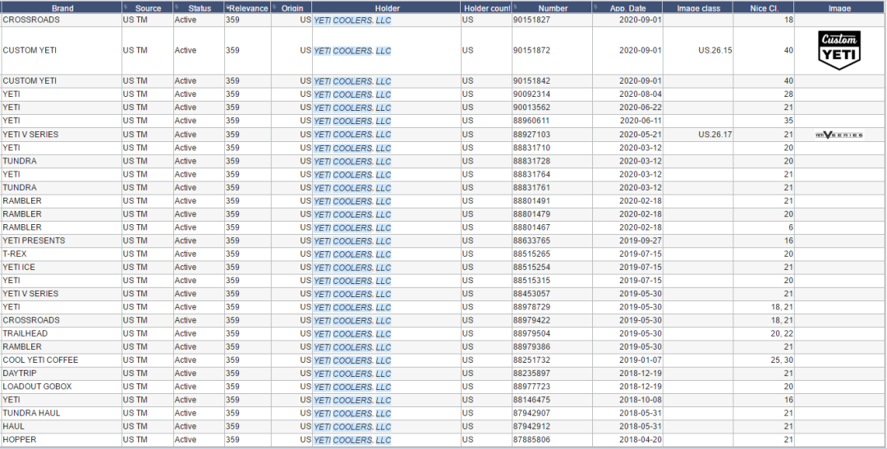Viewport: 887px width, 449px height.
Task: Select the YETI ICE brand cell
Action: click(61, 268)
